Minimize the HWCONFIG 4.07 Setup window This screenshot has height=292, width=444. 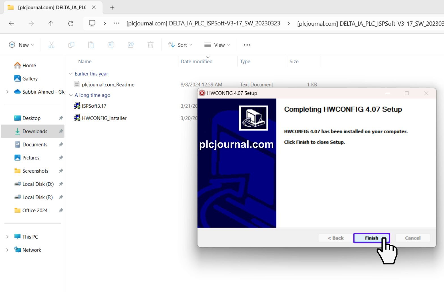tap(388, 93)
